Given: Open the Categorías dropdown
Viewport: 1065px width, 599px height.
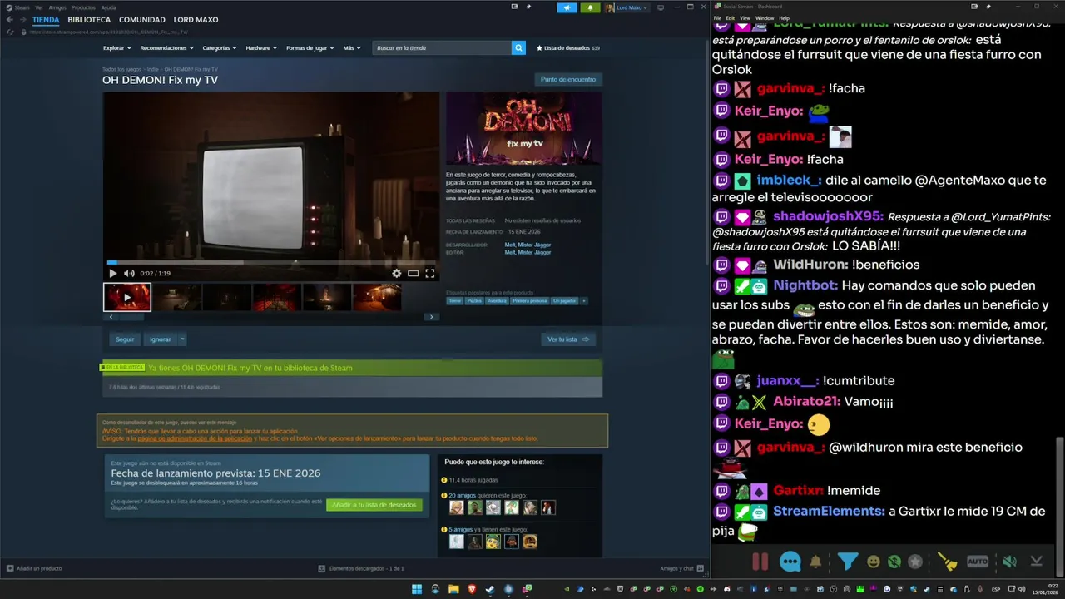Looking at the screenshot, I should (220, 48).
